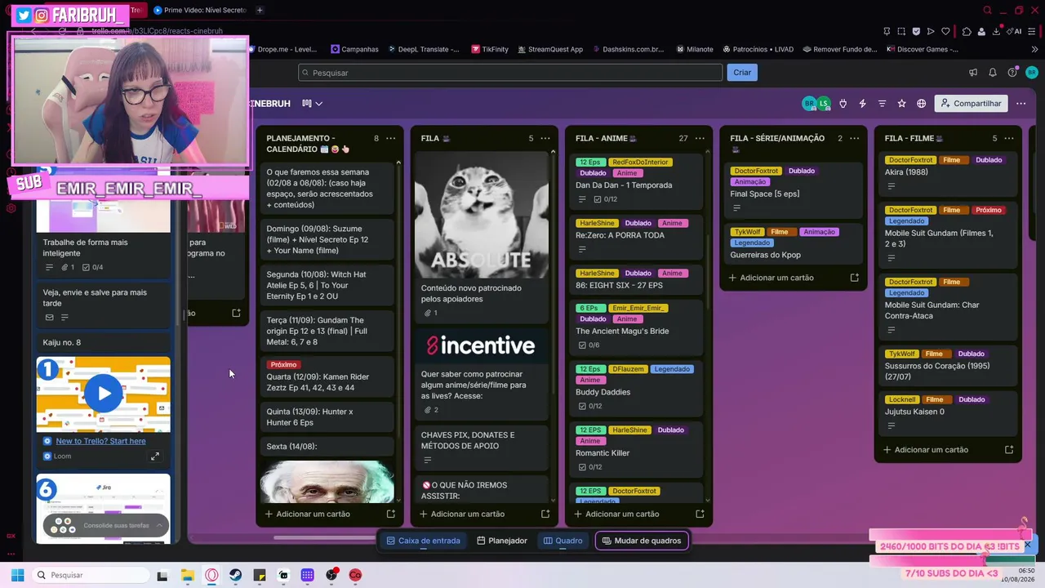Open list actions for FILA - ANIME
1045x588 pixels.
point(700,139)
